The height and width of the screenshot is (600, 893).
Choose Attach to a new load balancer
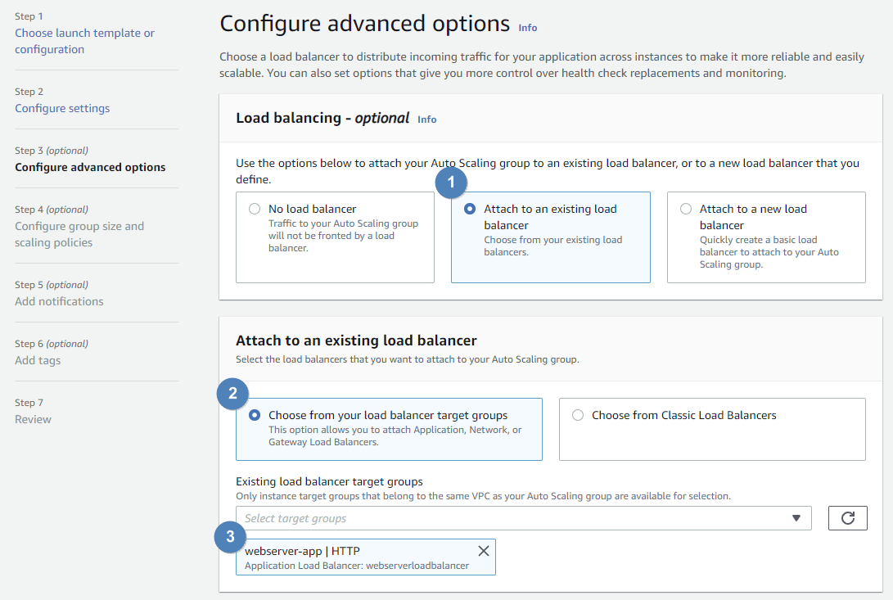pos(686,209)
